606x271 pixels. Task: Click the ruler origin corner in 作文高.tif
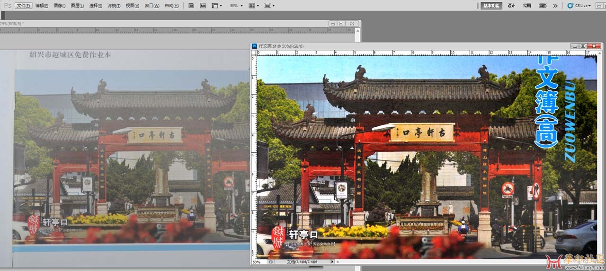tap(254, 53)
